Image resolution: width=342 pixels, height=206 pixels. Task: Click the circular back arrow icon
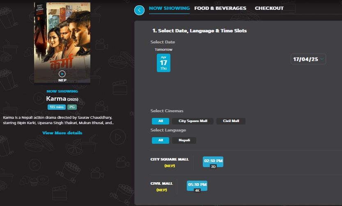[140, 10]
